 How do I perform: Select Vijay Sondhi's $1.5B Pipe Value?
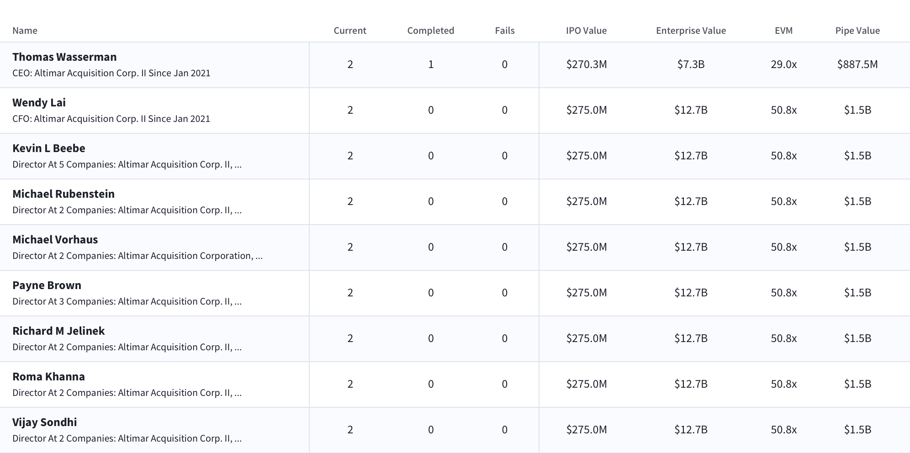point(858,430)
